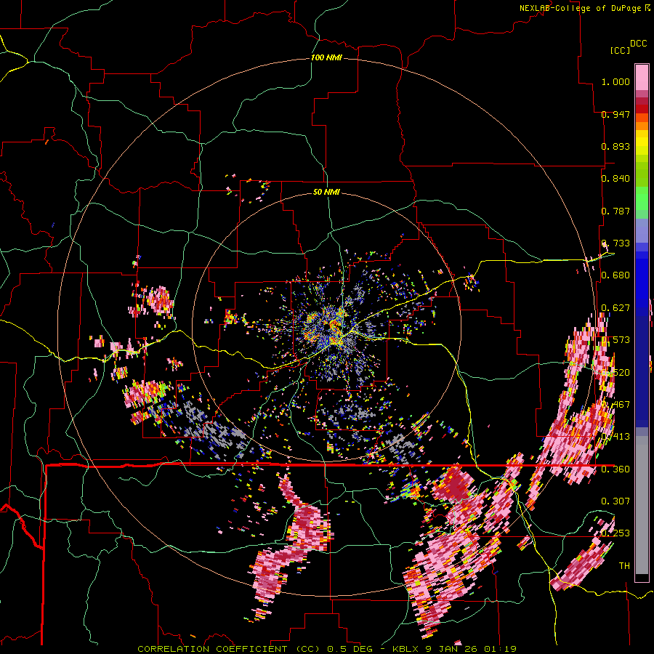
Task: Click the 0.360 color scale value
Action: pyautogui.click(x=615, y=469)
